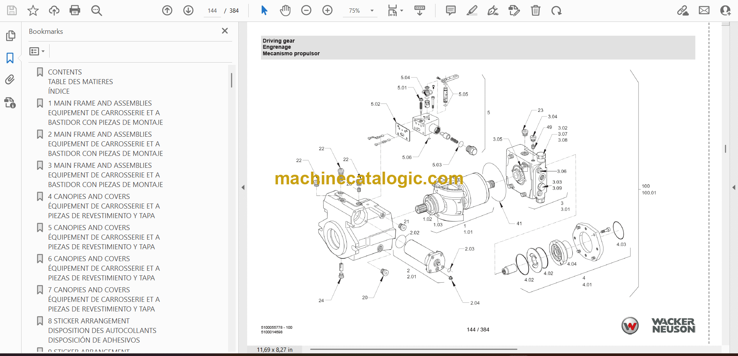Click the 144 / 384 page footer text
738x356 pixels.
click(x=478, y=330)
